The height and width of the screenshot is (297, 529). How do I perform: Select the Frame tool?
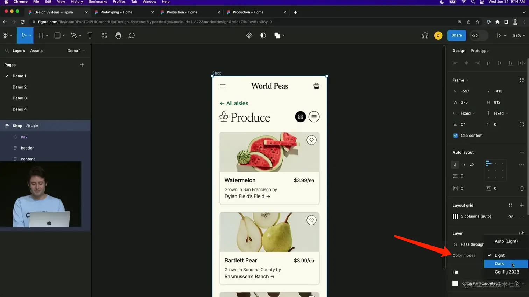(x=41, y=35)
